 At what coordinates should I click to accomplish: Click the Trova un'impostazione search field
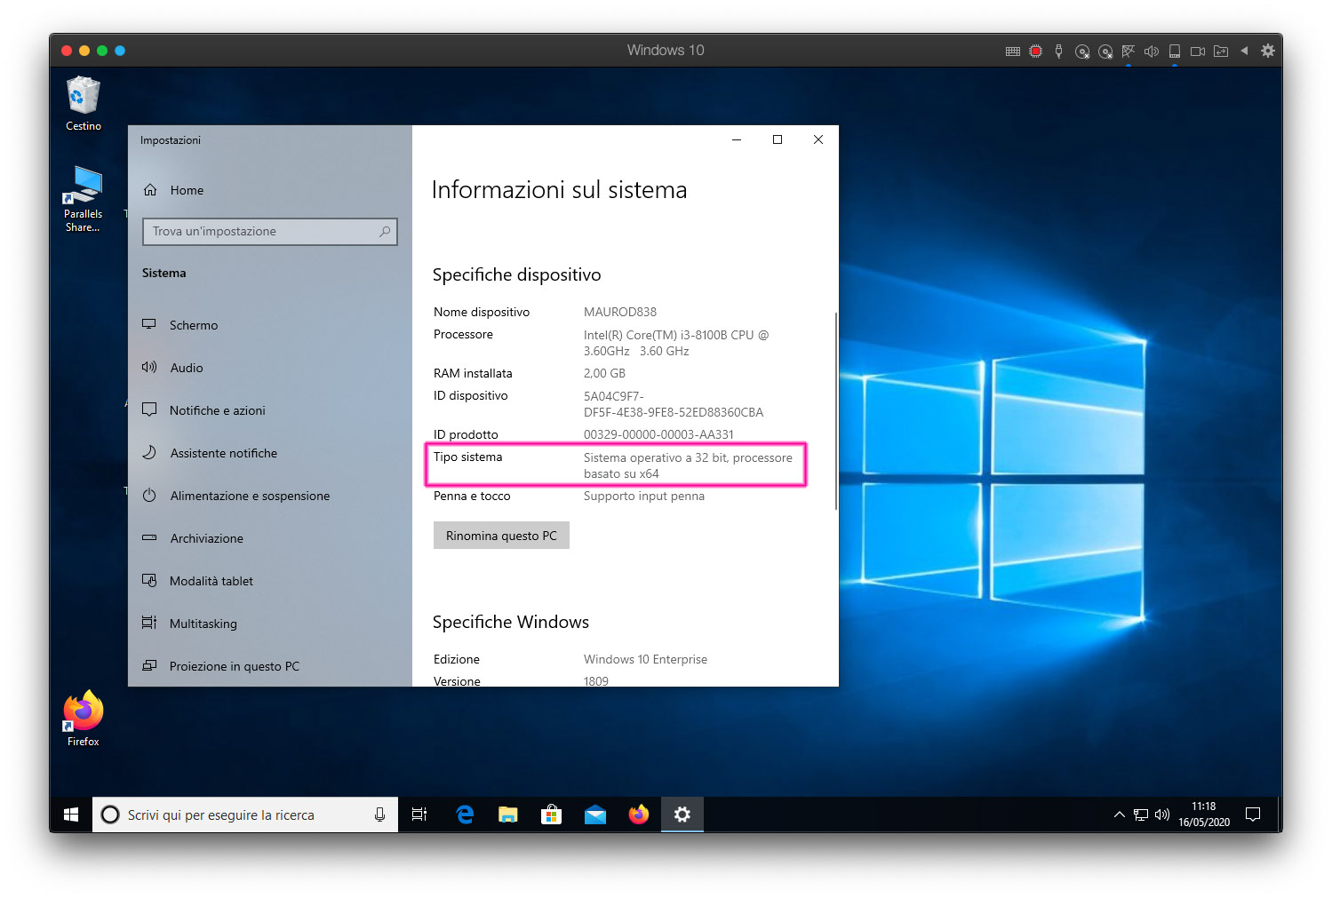point(270,232)
